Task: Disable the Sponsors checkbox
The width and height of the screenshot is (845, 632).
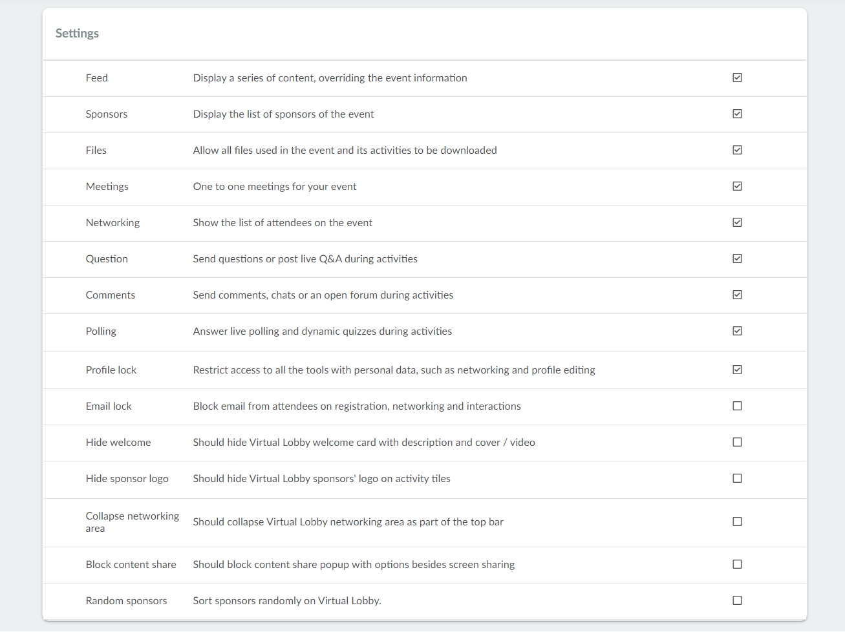Action: point(737,114)
